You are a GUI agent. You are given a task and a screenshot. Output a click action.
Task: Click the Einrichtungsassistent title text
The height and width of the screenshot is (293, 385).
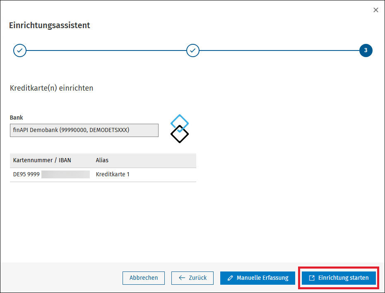click(x=50, y=25)
